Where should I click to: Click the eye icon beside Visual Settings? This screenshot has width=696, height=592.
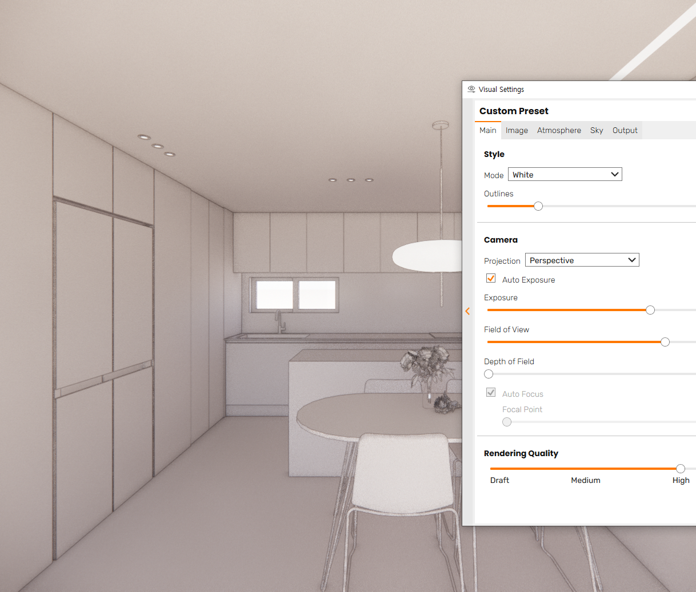coord(471,89)
